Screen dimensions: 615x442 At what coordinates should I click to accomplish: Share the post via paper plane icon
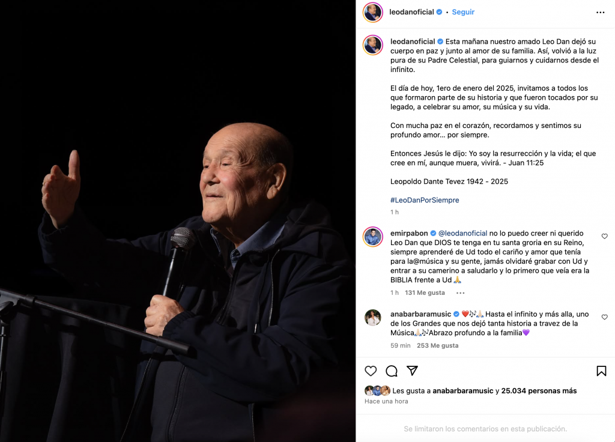point(412,371)
